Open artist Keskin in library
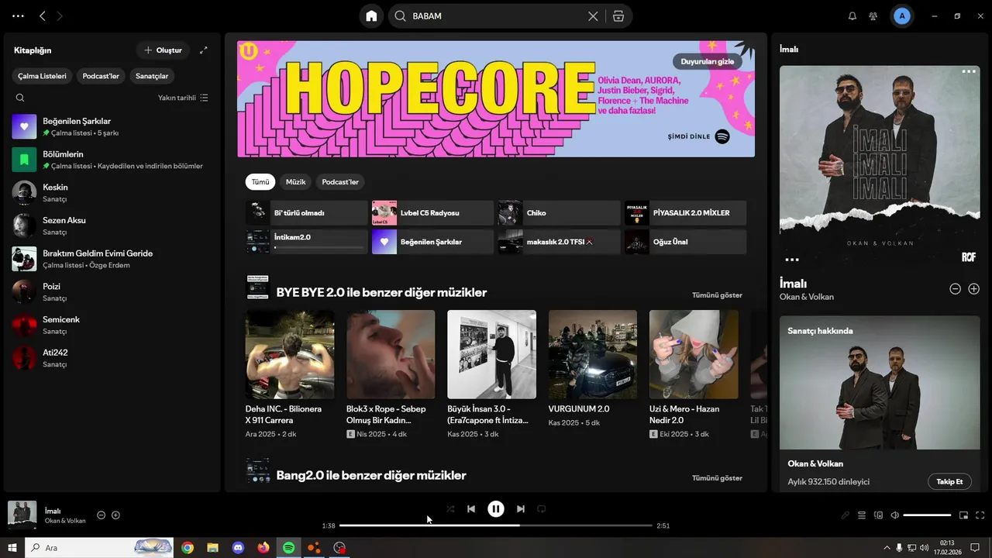 tap(112, 193)
